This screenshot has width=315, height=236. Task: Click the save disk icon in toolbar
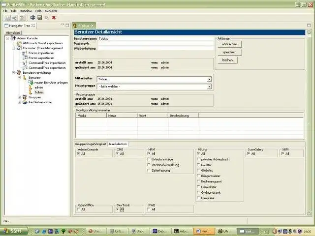click(x=39, y=17)
